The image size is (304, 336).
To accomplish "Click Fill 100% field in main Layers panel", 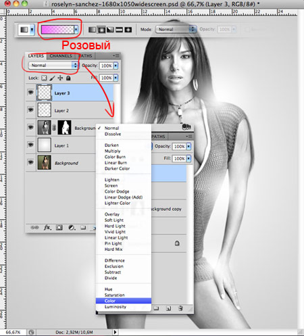I will 106,78.
